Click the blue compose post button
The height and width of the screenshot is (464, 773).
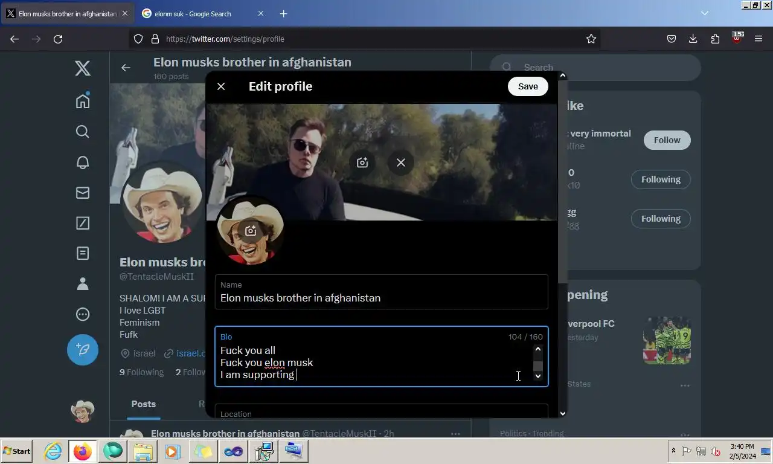[x=83, y=350]
